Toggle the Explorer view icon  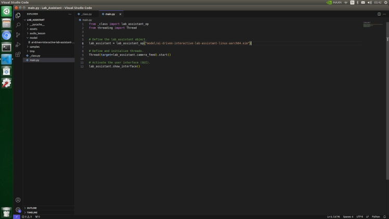[x=18, y=16]
